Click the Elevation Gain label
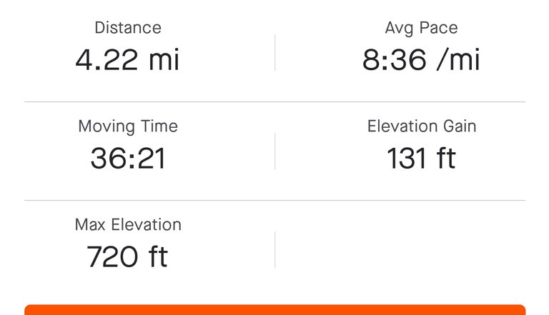The width and height of the screenshot is (549, 315). (x=421, y=126)
